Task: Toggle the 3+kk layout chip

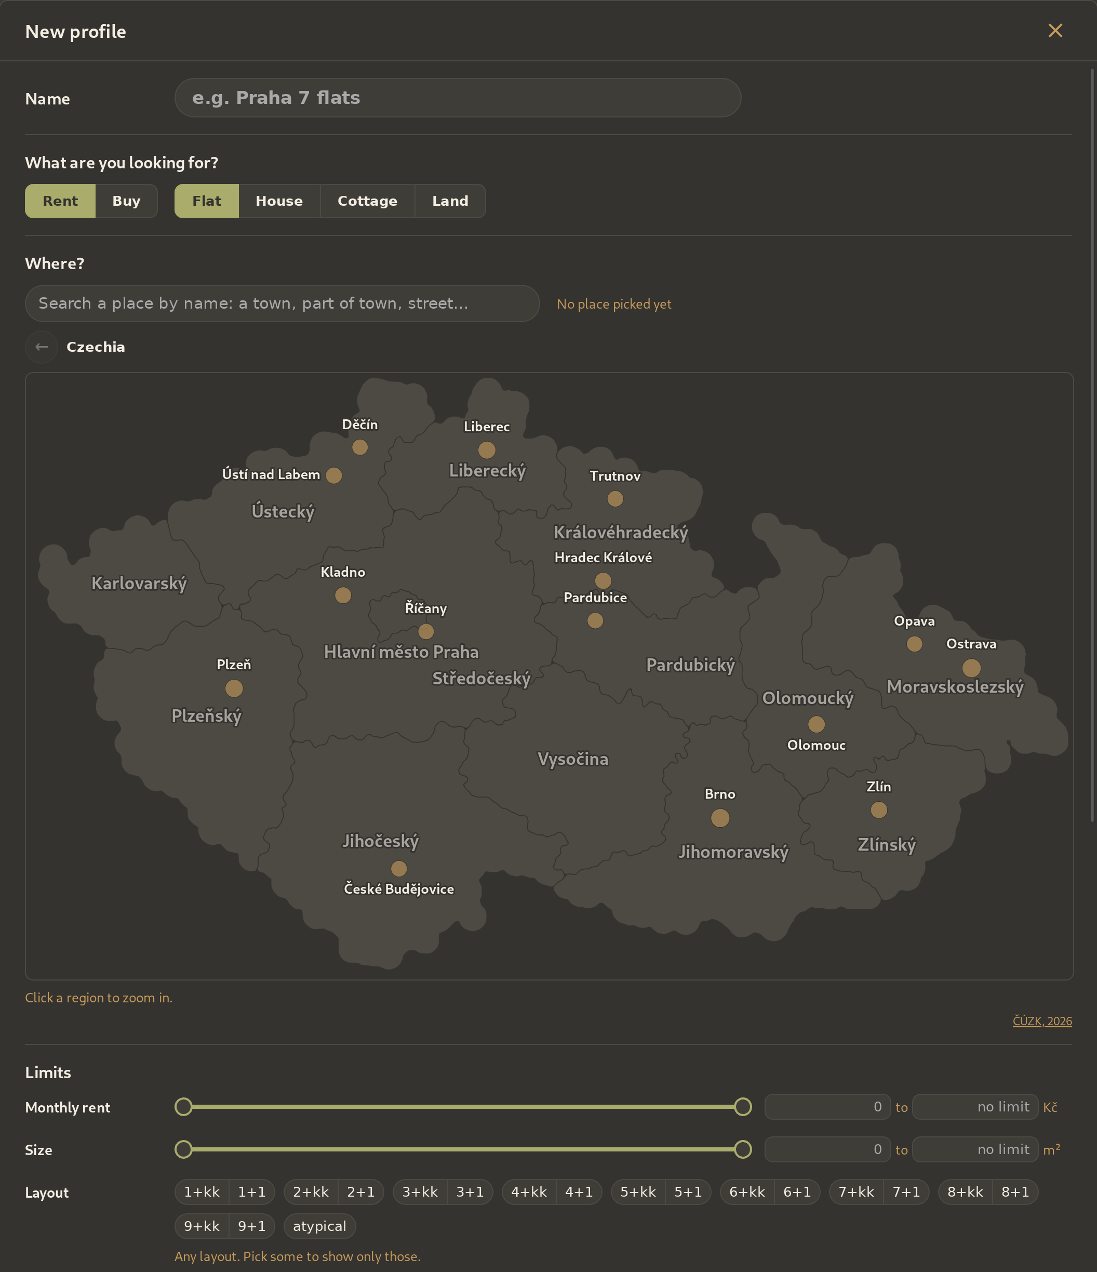Action: coord(420,1191)
